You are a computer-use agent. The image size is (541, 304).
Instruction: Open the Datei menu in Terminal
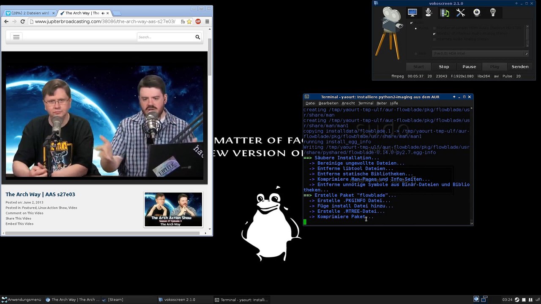310,103
